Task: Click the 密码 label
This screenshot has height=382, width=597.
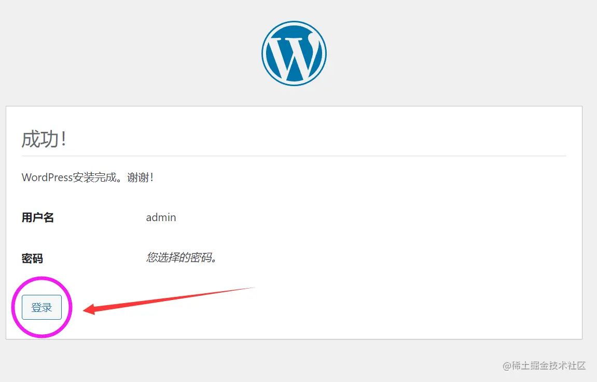Action: point(32,258)
